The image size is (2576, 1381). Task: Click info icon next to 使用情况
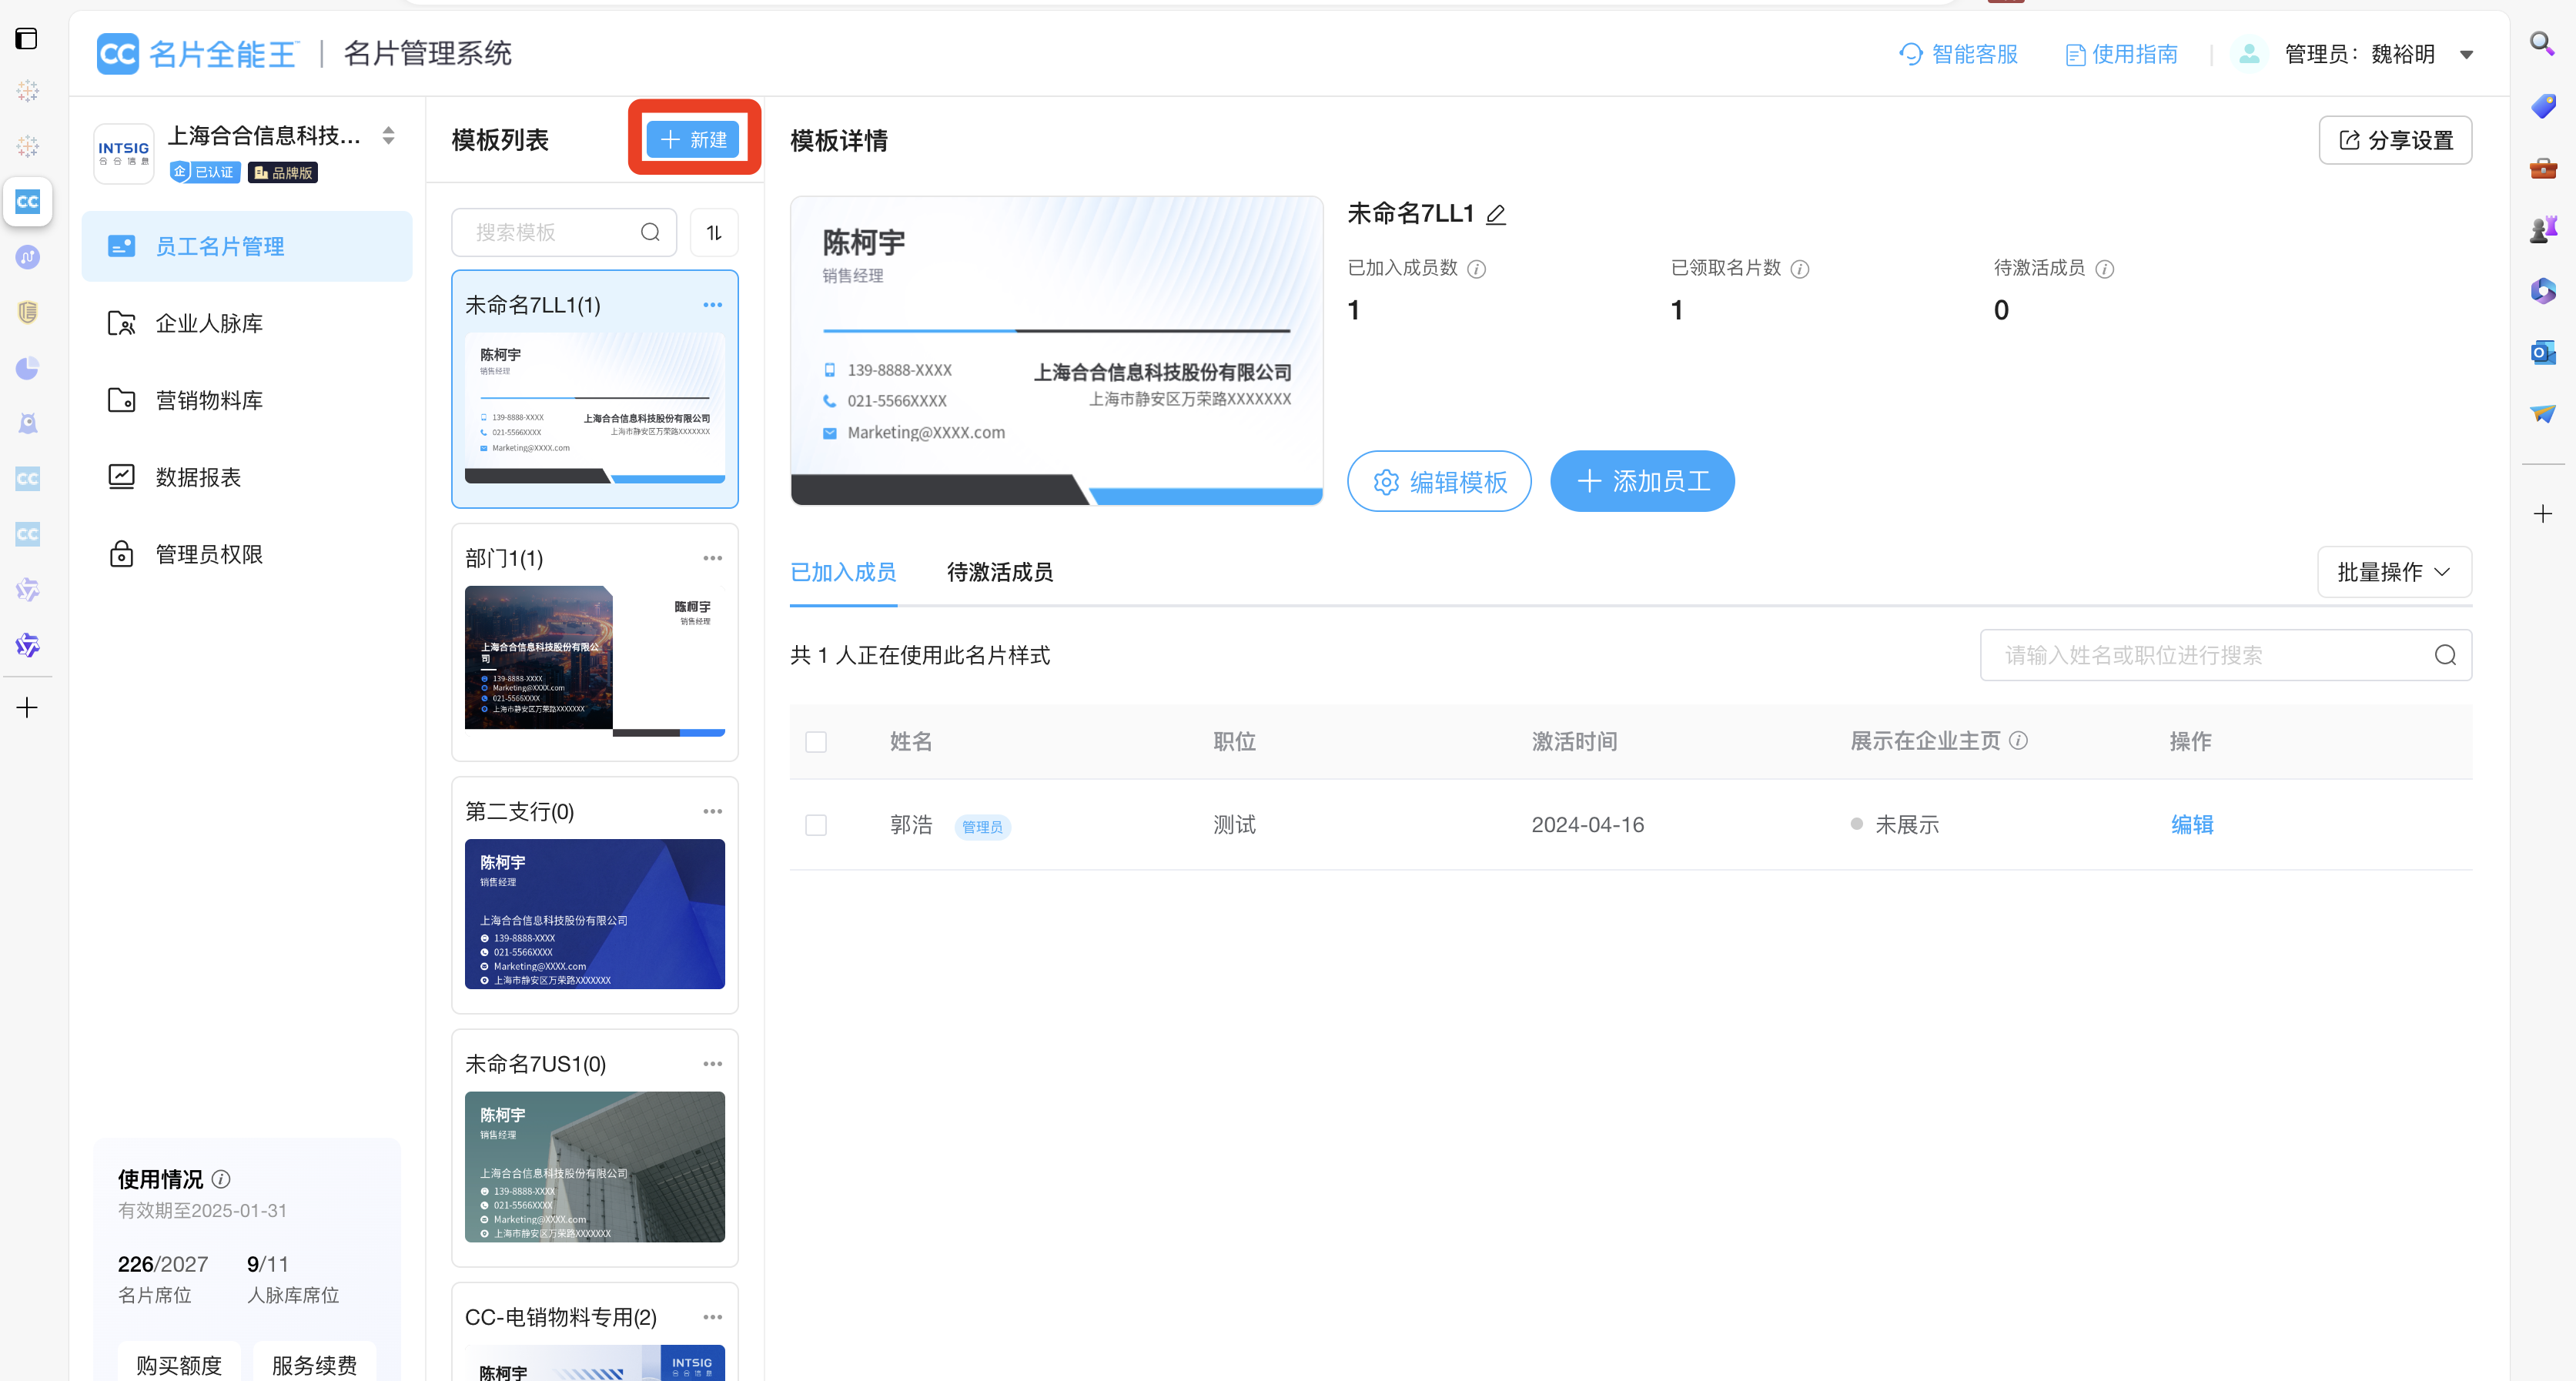tap(221, 1179)
